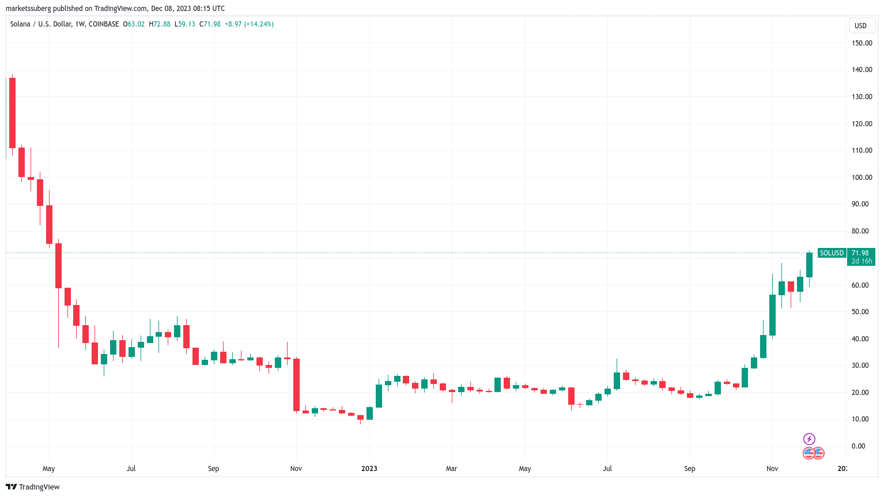Click the +14.24% change value in legend
Image resolution: width=884 pixels, height=497 pixels.
[x=259, y=24]
